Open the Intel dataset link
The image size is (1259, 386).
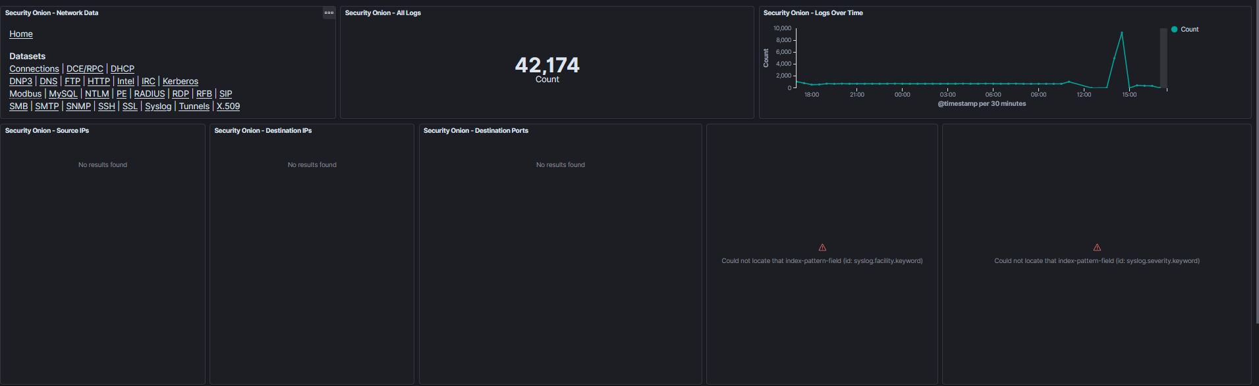point(126,81)
